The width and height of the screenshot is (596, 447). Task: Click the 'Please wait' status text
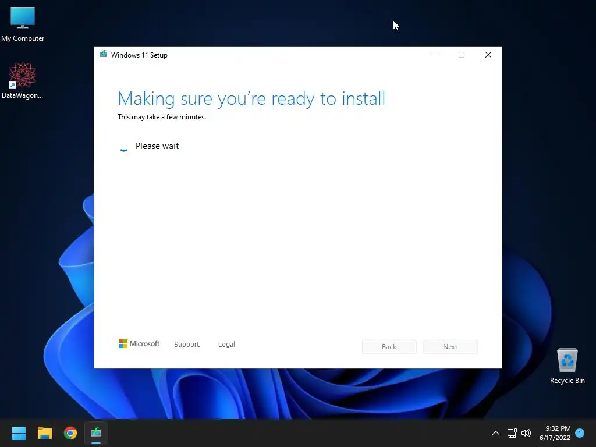point(157,146)
